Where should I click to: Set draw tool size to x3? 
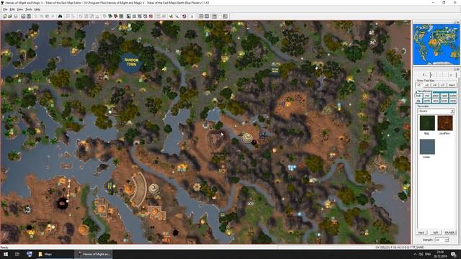pyautogui.click(x=427, y=85)
